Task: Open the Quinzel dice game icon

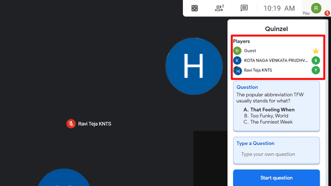Action: [194, 8]
